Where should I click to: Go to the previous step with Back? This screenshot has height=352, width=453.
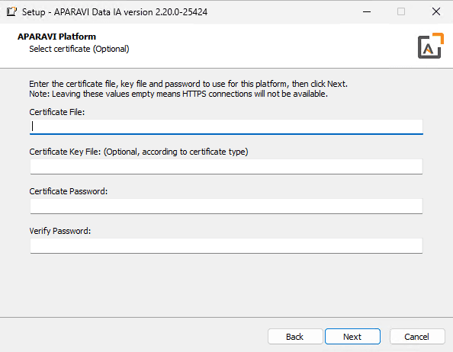tap(295, 337)
